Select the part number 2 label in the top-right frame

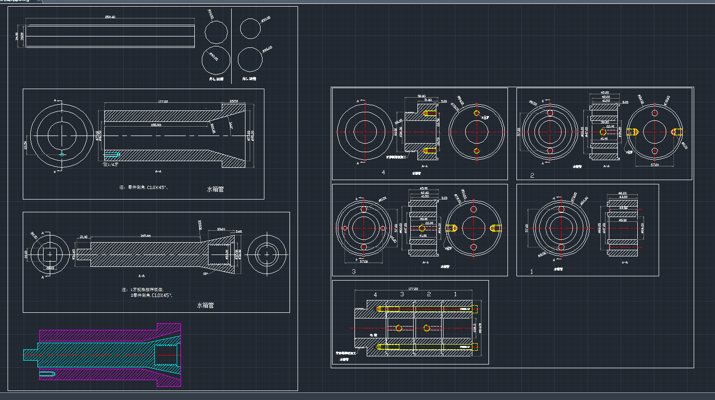[x=532, y=175]
